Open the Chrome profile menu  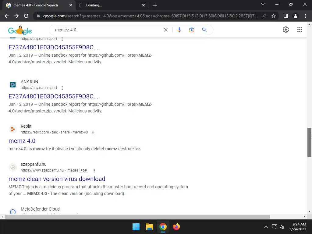point(296,16)
